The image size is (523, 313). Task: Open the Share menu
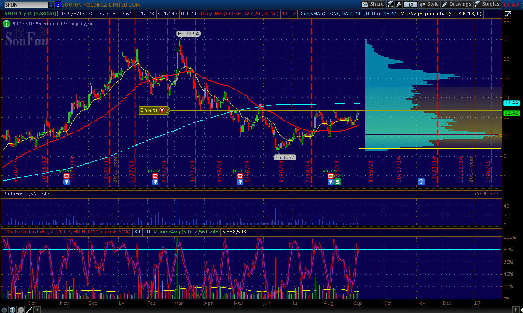point(373,4)
